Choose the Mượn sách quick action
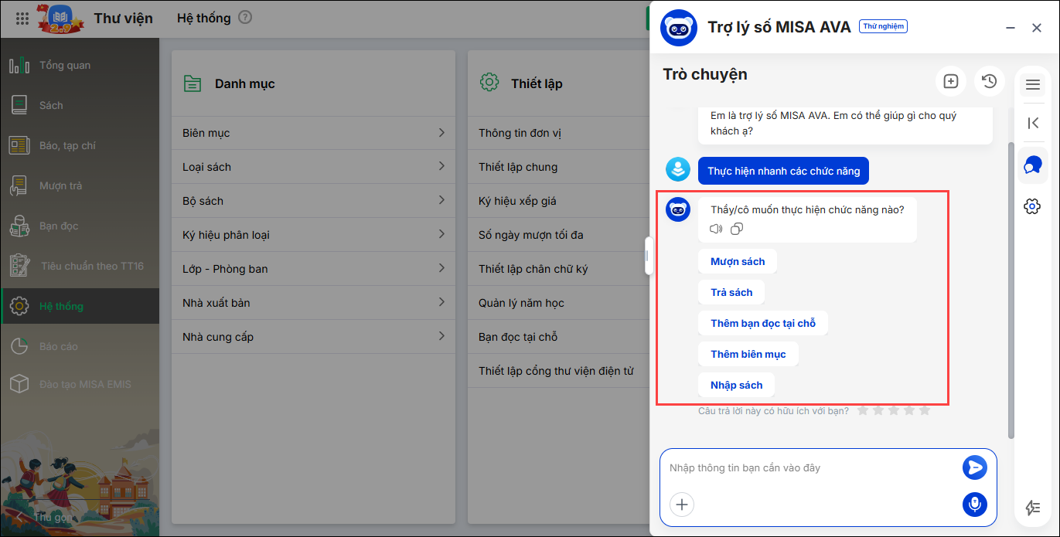The image size is (1060, 537). click(738, 262)
